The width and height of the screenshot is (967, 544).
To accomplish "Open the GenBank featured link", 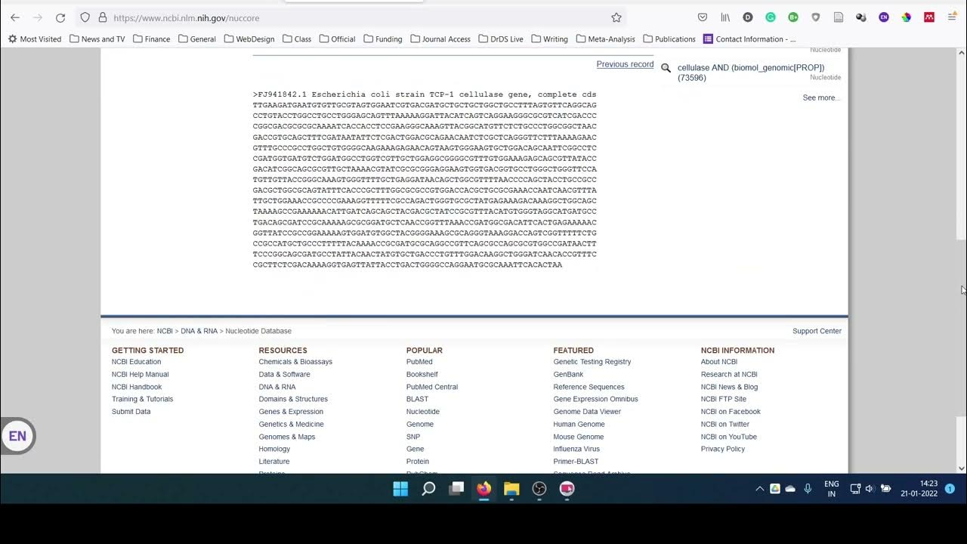I will pyautogui.click(x=568, y=374).
